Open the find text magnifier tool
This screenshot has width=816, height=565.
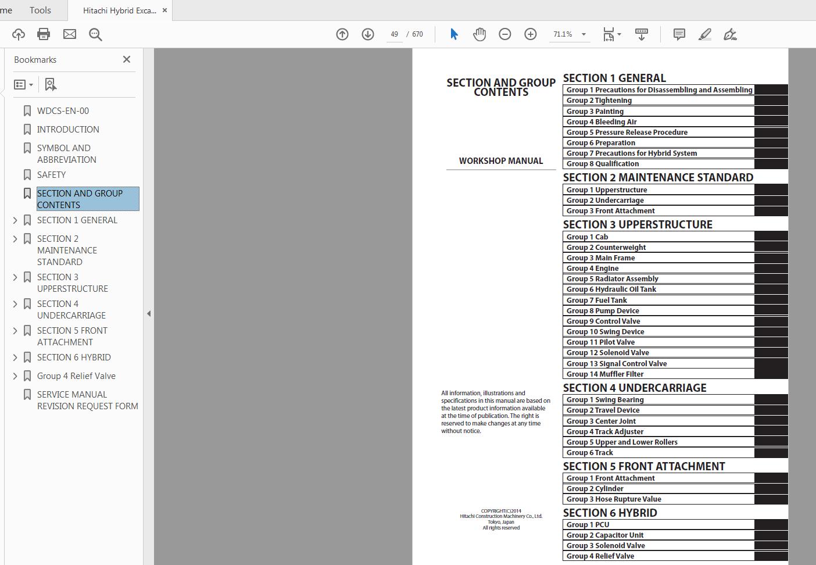[x=96, y=35]
